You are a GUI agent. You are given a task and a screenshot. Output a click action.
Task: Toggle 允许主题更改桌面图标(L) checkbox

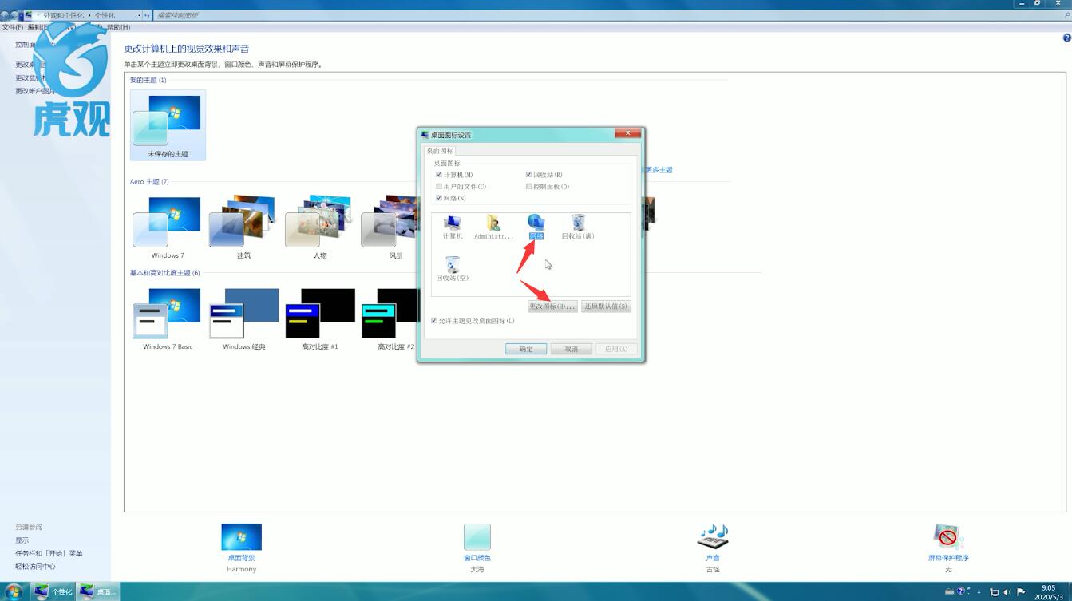434,321
